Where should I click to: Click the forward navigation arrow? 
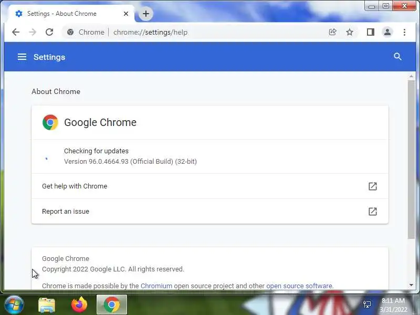coord(33,32)
